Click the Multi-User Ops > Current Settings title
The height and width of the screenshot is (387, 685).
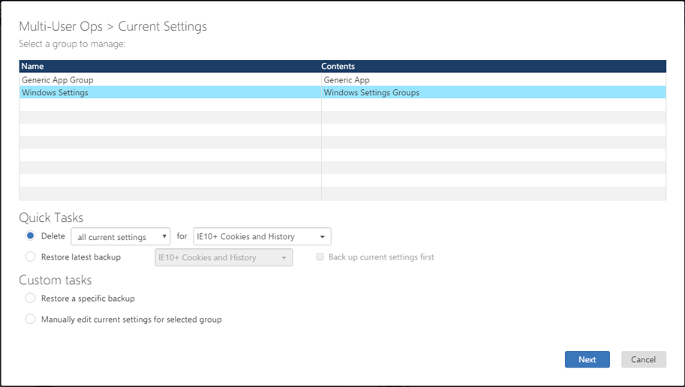[113, 26]
